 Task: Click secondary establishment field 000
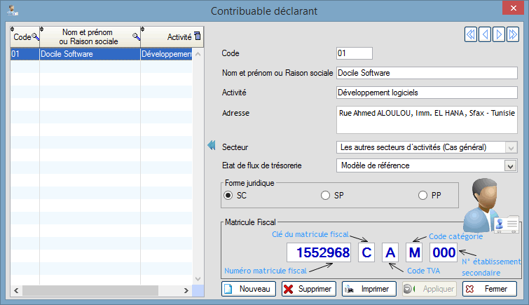(444, 252)
